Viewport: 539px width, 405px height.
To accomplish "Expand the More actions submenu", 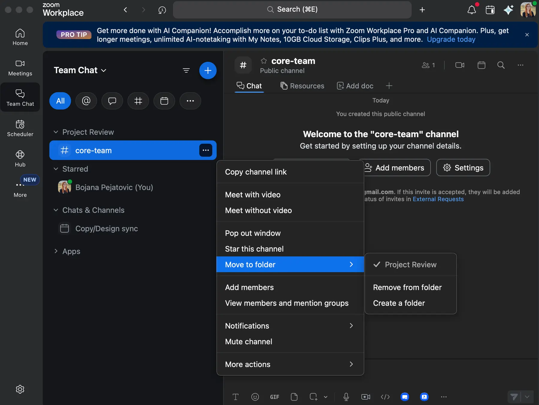I will click(x=290, y=365).
